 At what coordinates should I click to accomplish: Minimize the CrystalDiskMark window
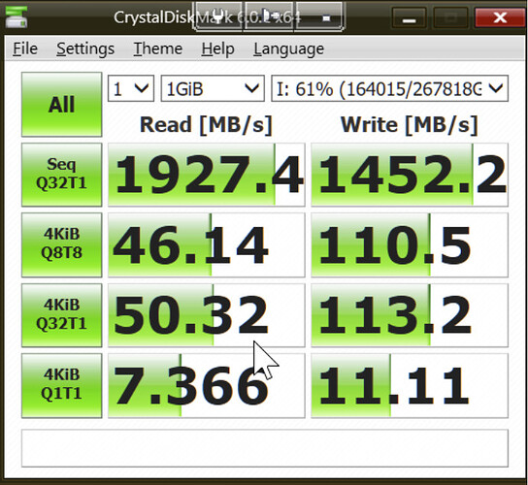[x=409, y=18]
